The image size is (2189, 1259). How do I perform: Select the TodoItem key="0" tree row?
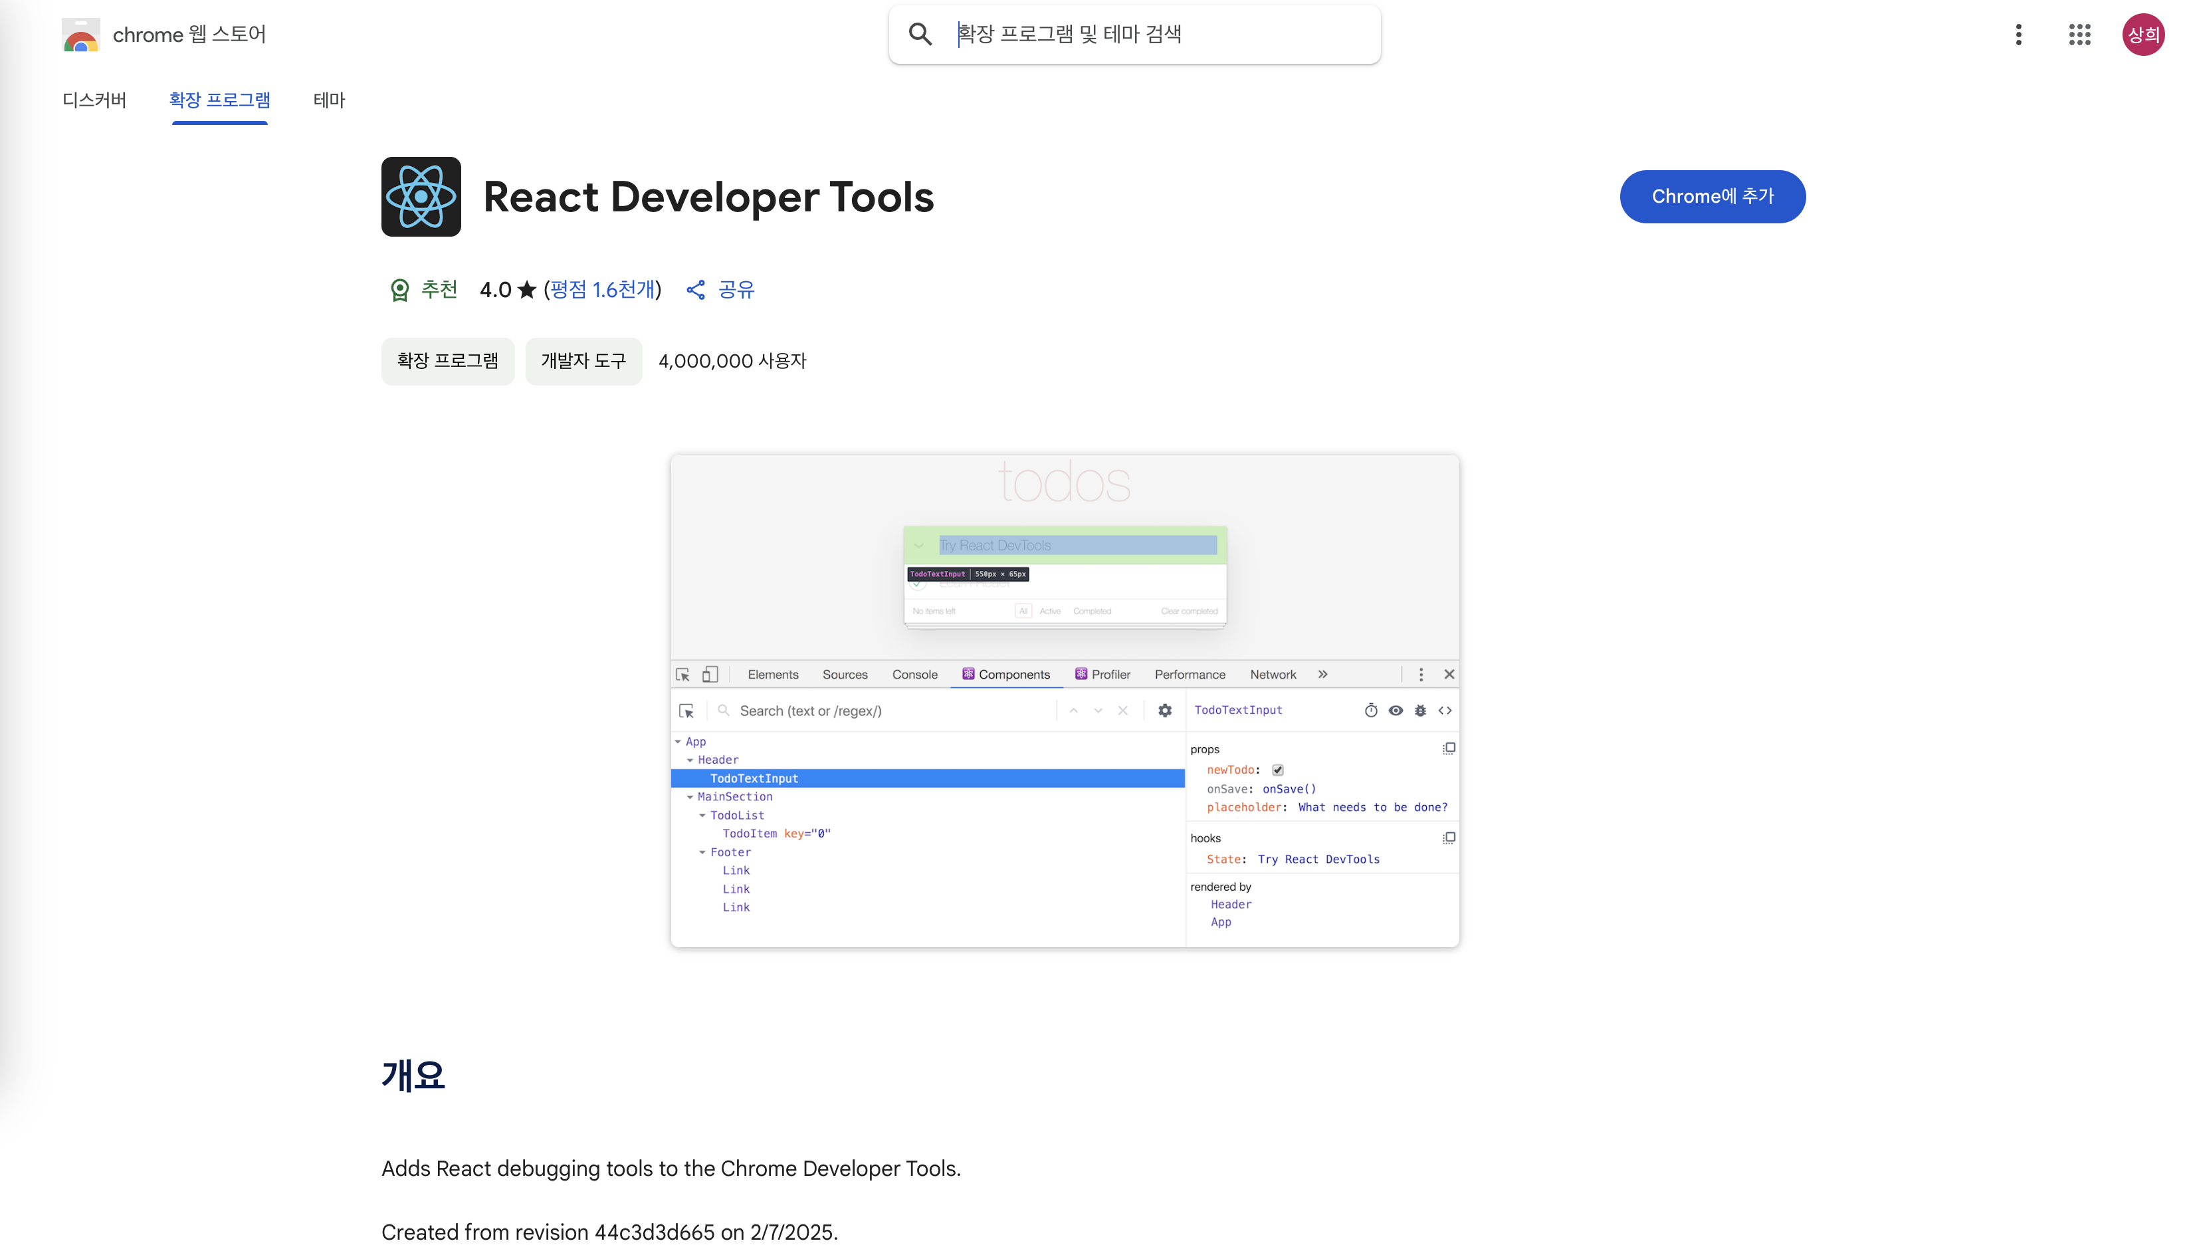tap(927, 834)
